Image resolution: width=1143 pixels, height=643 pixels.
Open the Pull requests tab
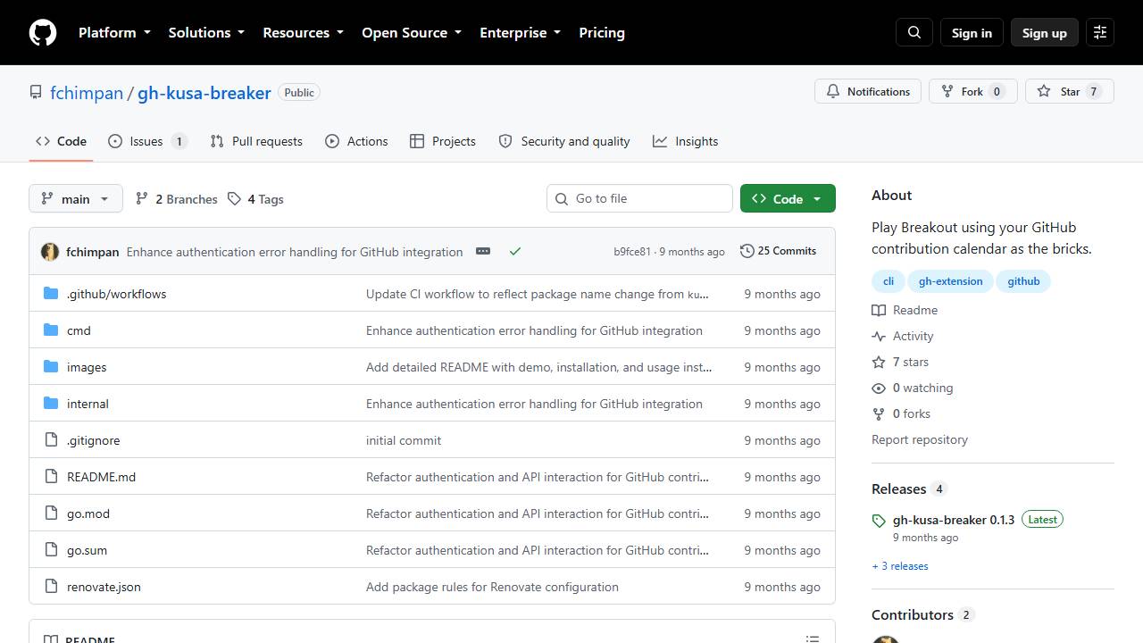pos(256,141)
